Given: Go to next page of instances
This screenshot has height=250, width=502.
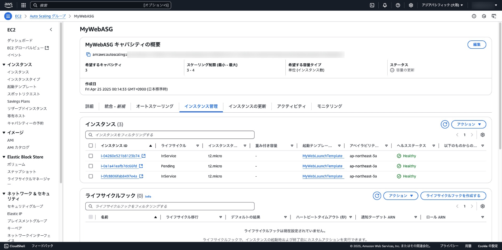Looking at the screenshot, I should 472,135.
